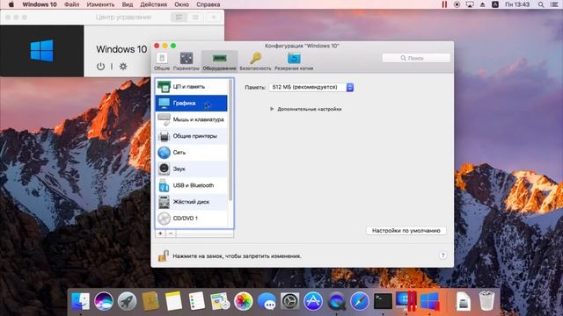Open the Параметры configuration tab
The height and width of the screenshot is (316, 563).
coord(186,61)
